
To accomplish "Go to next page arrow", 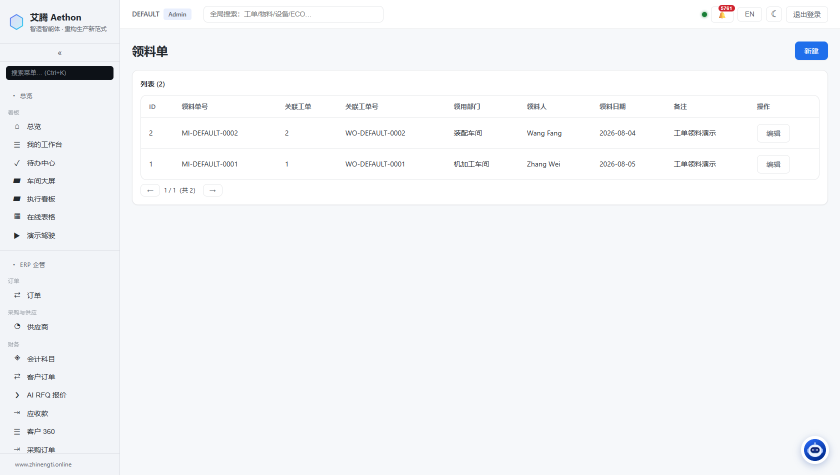I will (x=212, y=190).
